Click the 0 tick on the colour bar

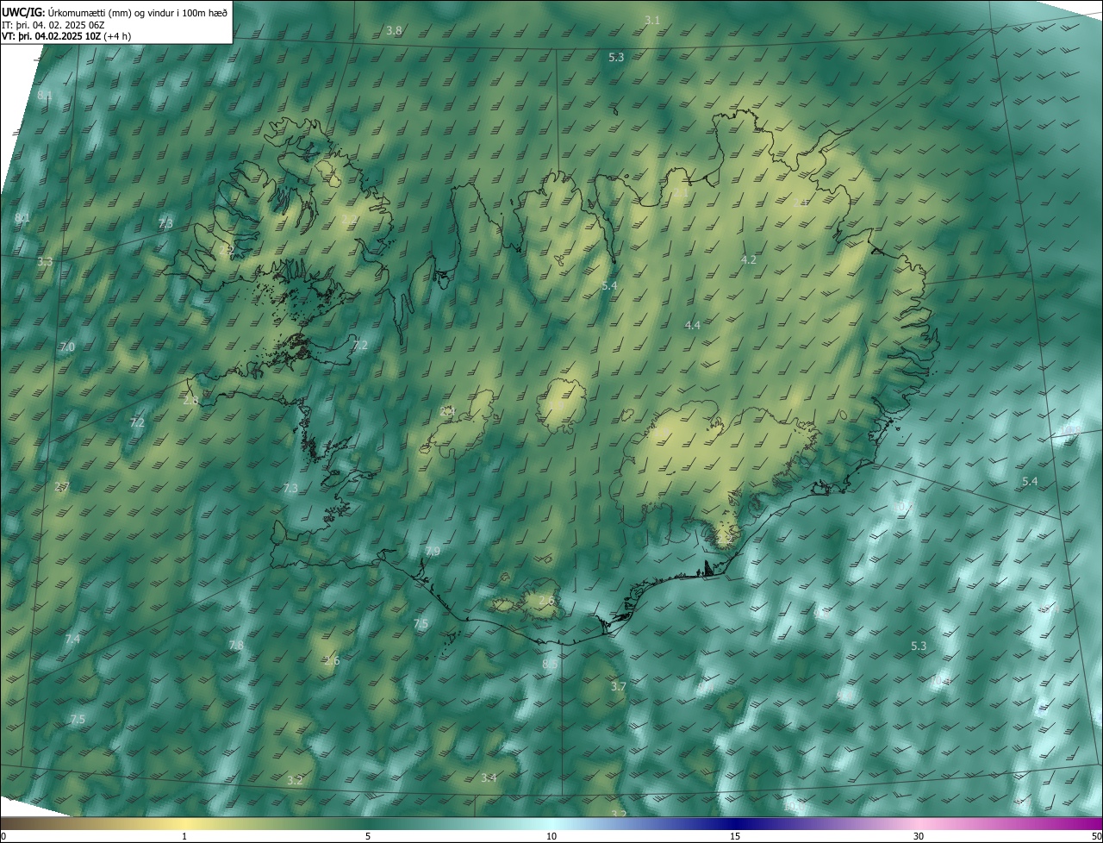tap(3, 836)
